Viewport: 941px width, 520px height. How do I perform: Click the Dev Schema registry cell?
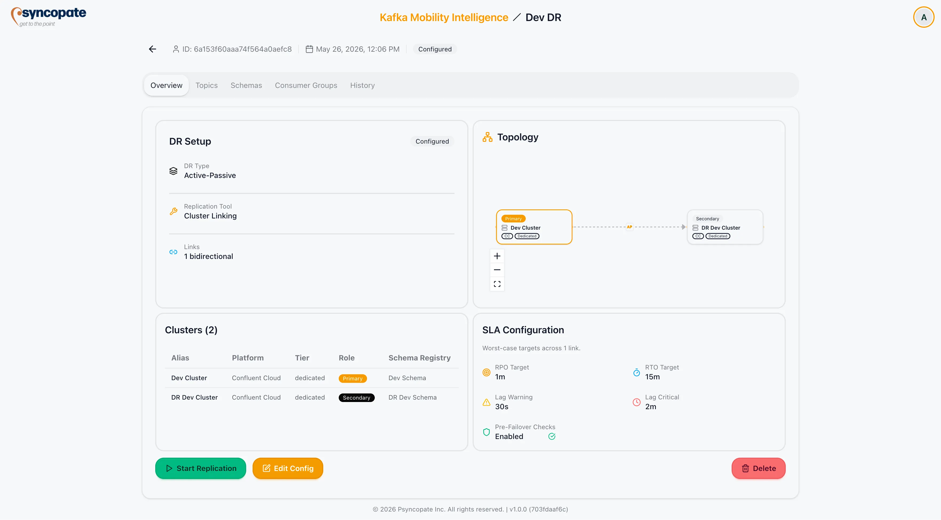click(407, 378)
